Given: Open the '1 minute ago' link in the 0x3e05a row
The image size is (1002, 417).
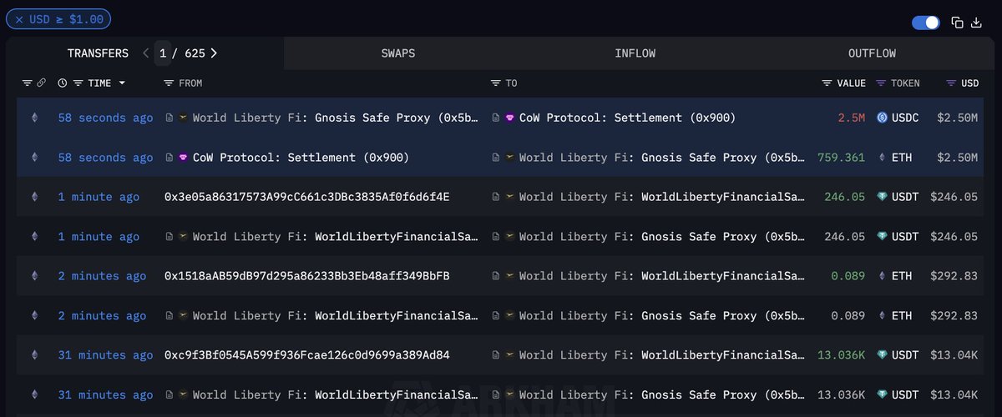Looking at the screenshot, I should (x=99, y=197).
